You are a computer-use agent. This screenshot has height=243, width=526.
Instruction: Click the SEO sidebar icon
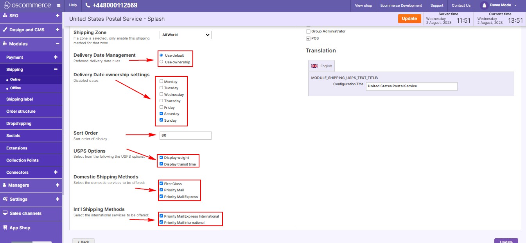pyautogui.click(x=5, y=16)
